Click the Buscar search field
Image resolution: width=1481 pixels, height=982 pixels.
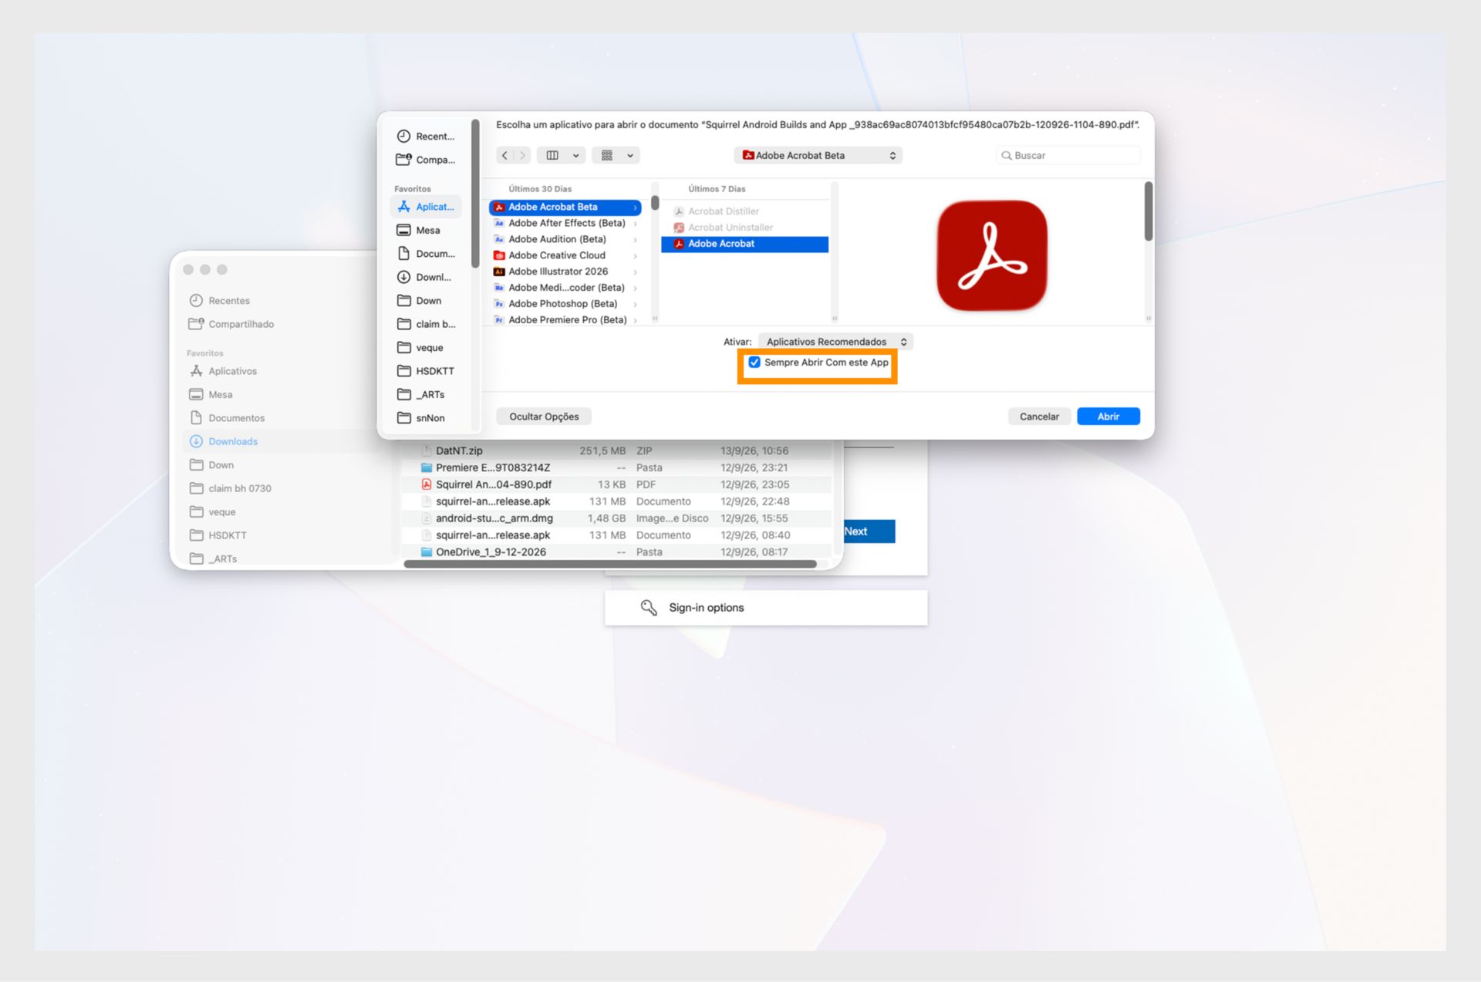[1068, 155]
